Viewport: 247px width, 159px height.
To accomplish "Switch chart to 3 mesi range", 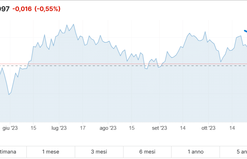I will 99,151.
